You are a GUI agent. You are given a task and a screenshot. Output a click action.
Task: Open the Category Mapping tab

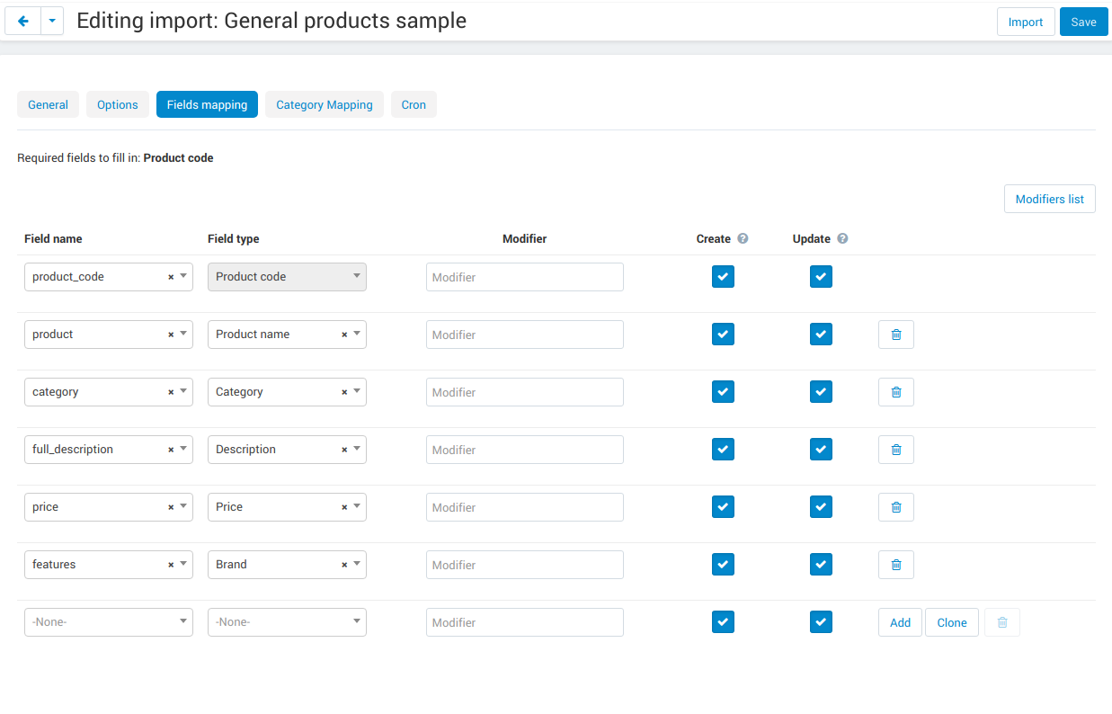325,104
